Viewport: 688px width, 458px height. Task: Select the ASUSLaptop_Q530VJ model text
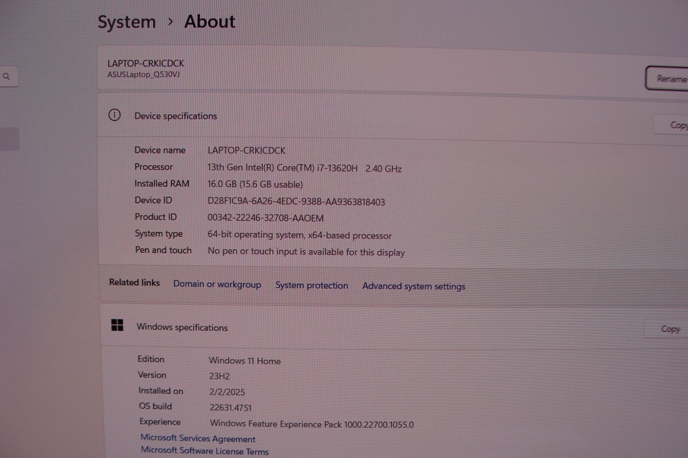(144, 74)
